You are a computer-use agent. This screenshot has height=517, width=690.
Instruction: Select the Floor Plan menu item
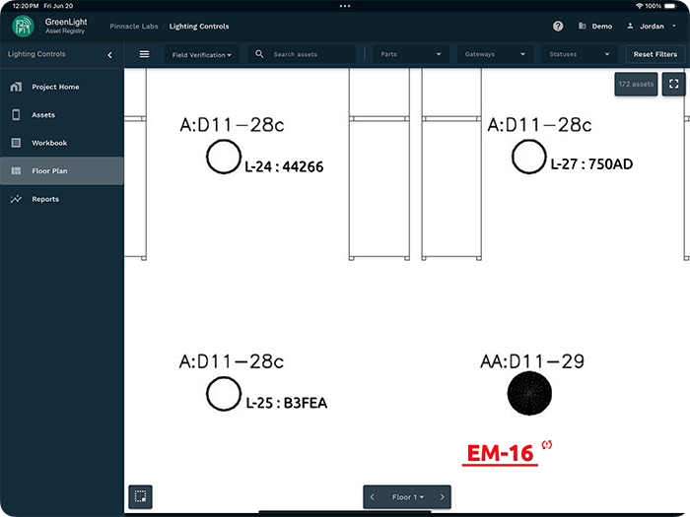(61, 171)
